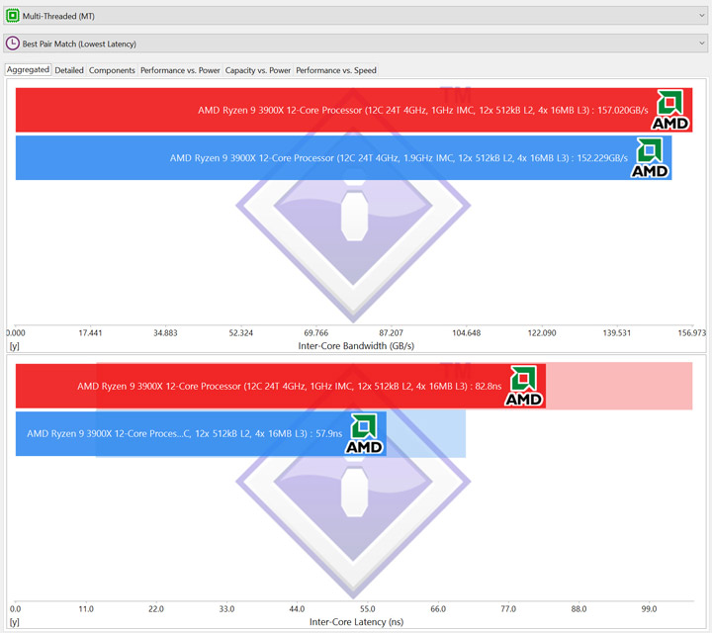
Task: Click AMD logo on 82.8ns bar
Action: coord(523,386)
